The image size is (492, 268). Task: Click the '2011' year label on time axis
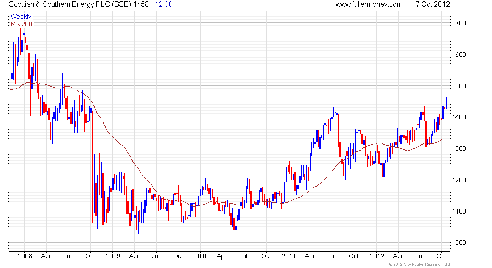point(288,256)
